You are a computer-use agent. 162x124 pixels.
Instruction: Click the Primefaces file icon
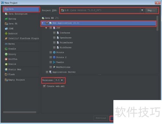pos(58,42)
